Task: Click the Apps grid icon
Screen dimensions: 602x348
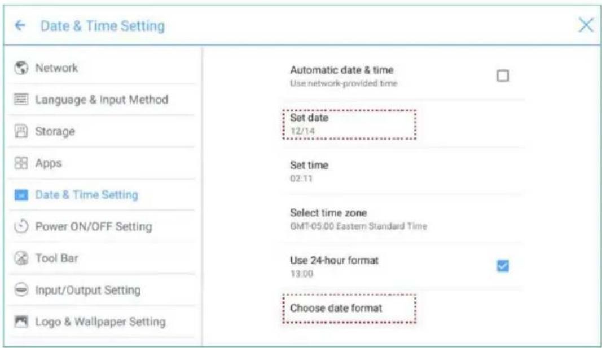Action: coord(21,163)
